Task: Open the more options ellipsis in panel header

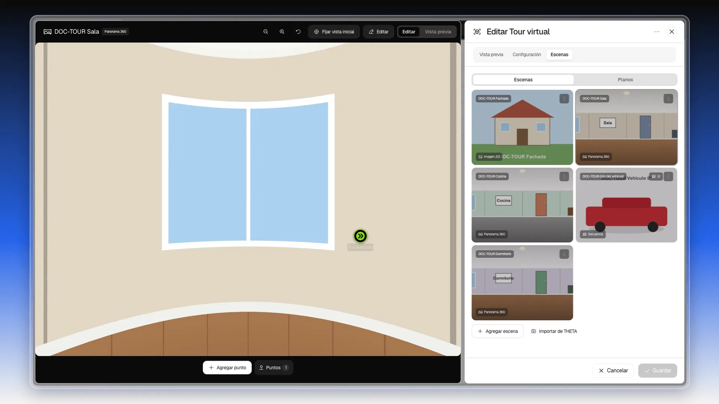Action: 656,32
